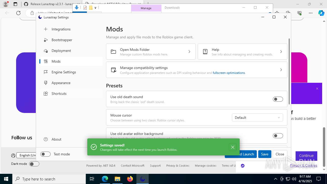Open the Engine Settings page
The height and width of the screenshot is (184, 327).
tap(71, 72)
